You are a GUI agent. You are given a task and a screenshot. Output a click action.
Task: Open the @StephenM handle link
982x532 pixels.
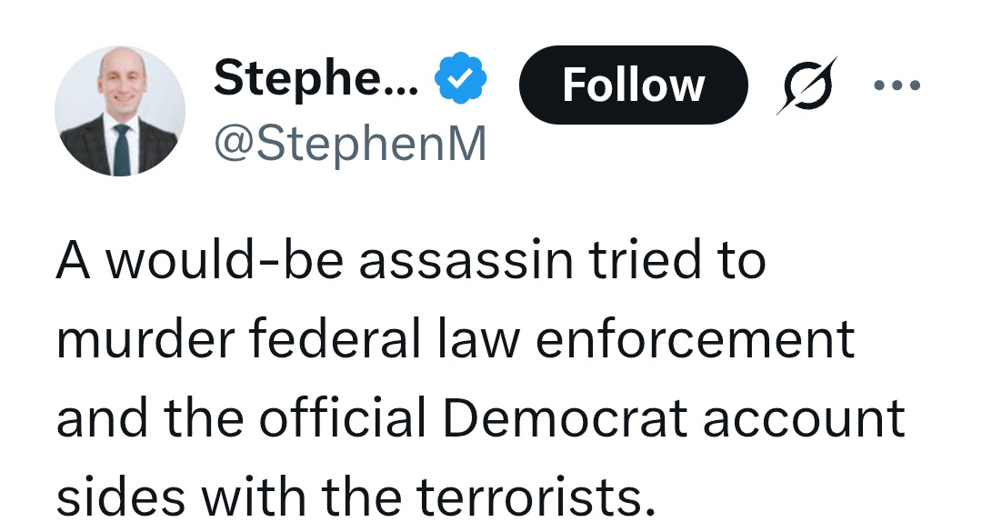pos(350,144)
